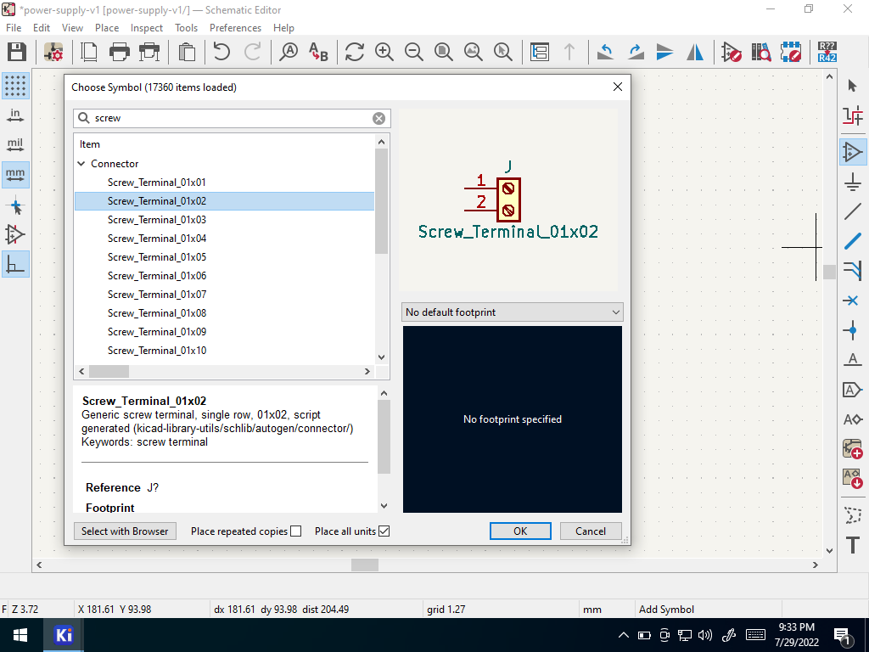This screenshot has width=869, height=652.
Task: Click the Undo arrow icon
Action: coord(221,52)
